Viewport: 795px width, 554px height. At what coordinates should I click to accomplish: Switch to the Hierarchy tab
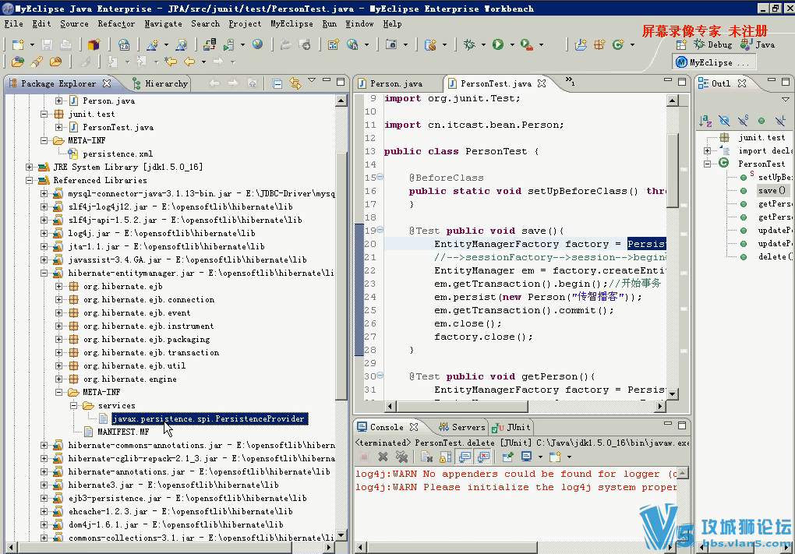pyautogui.click(x=160, y=83)
